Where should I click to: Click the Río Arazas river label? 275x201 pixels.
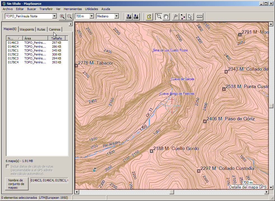[x=111, y=144]
